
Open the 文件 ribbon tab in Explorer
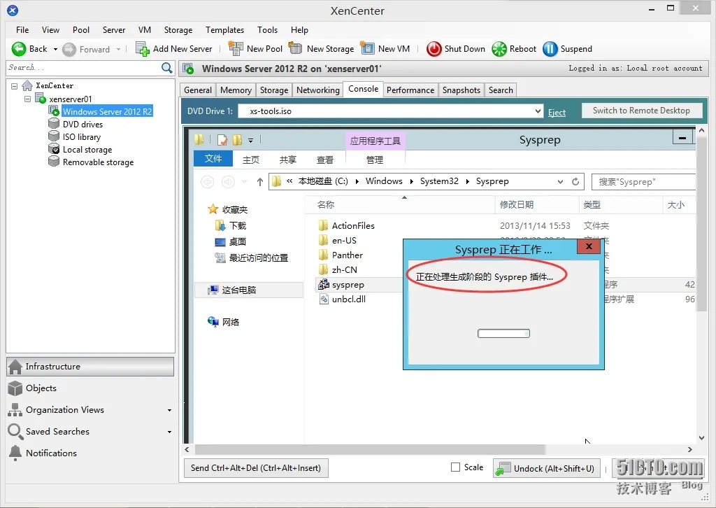[x=213, y=159]
